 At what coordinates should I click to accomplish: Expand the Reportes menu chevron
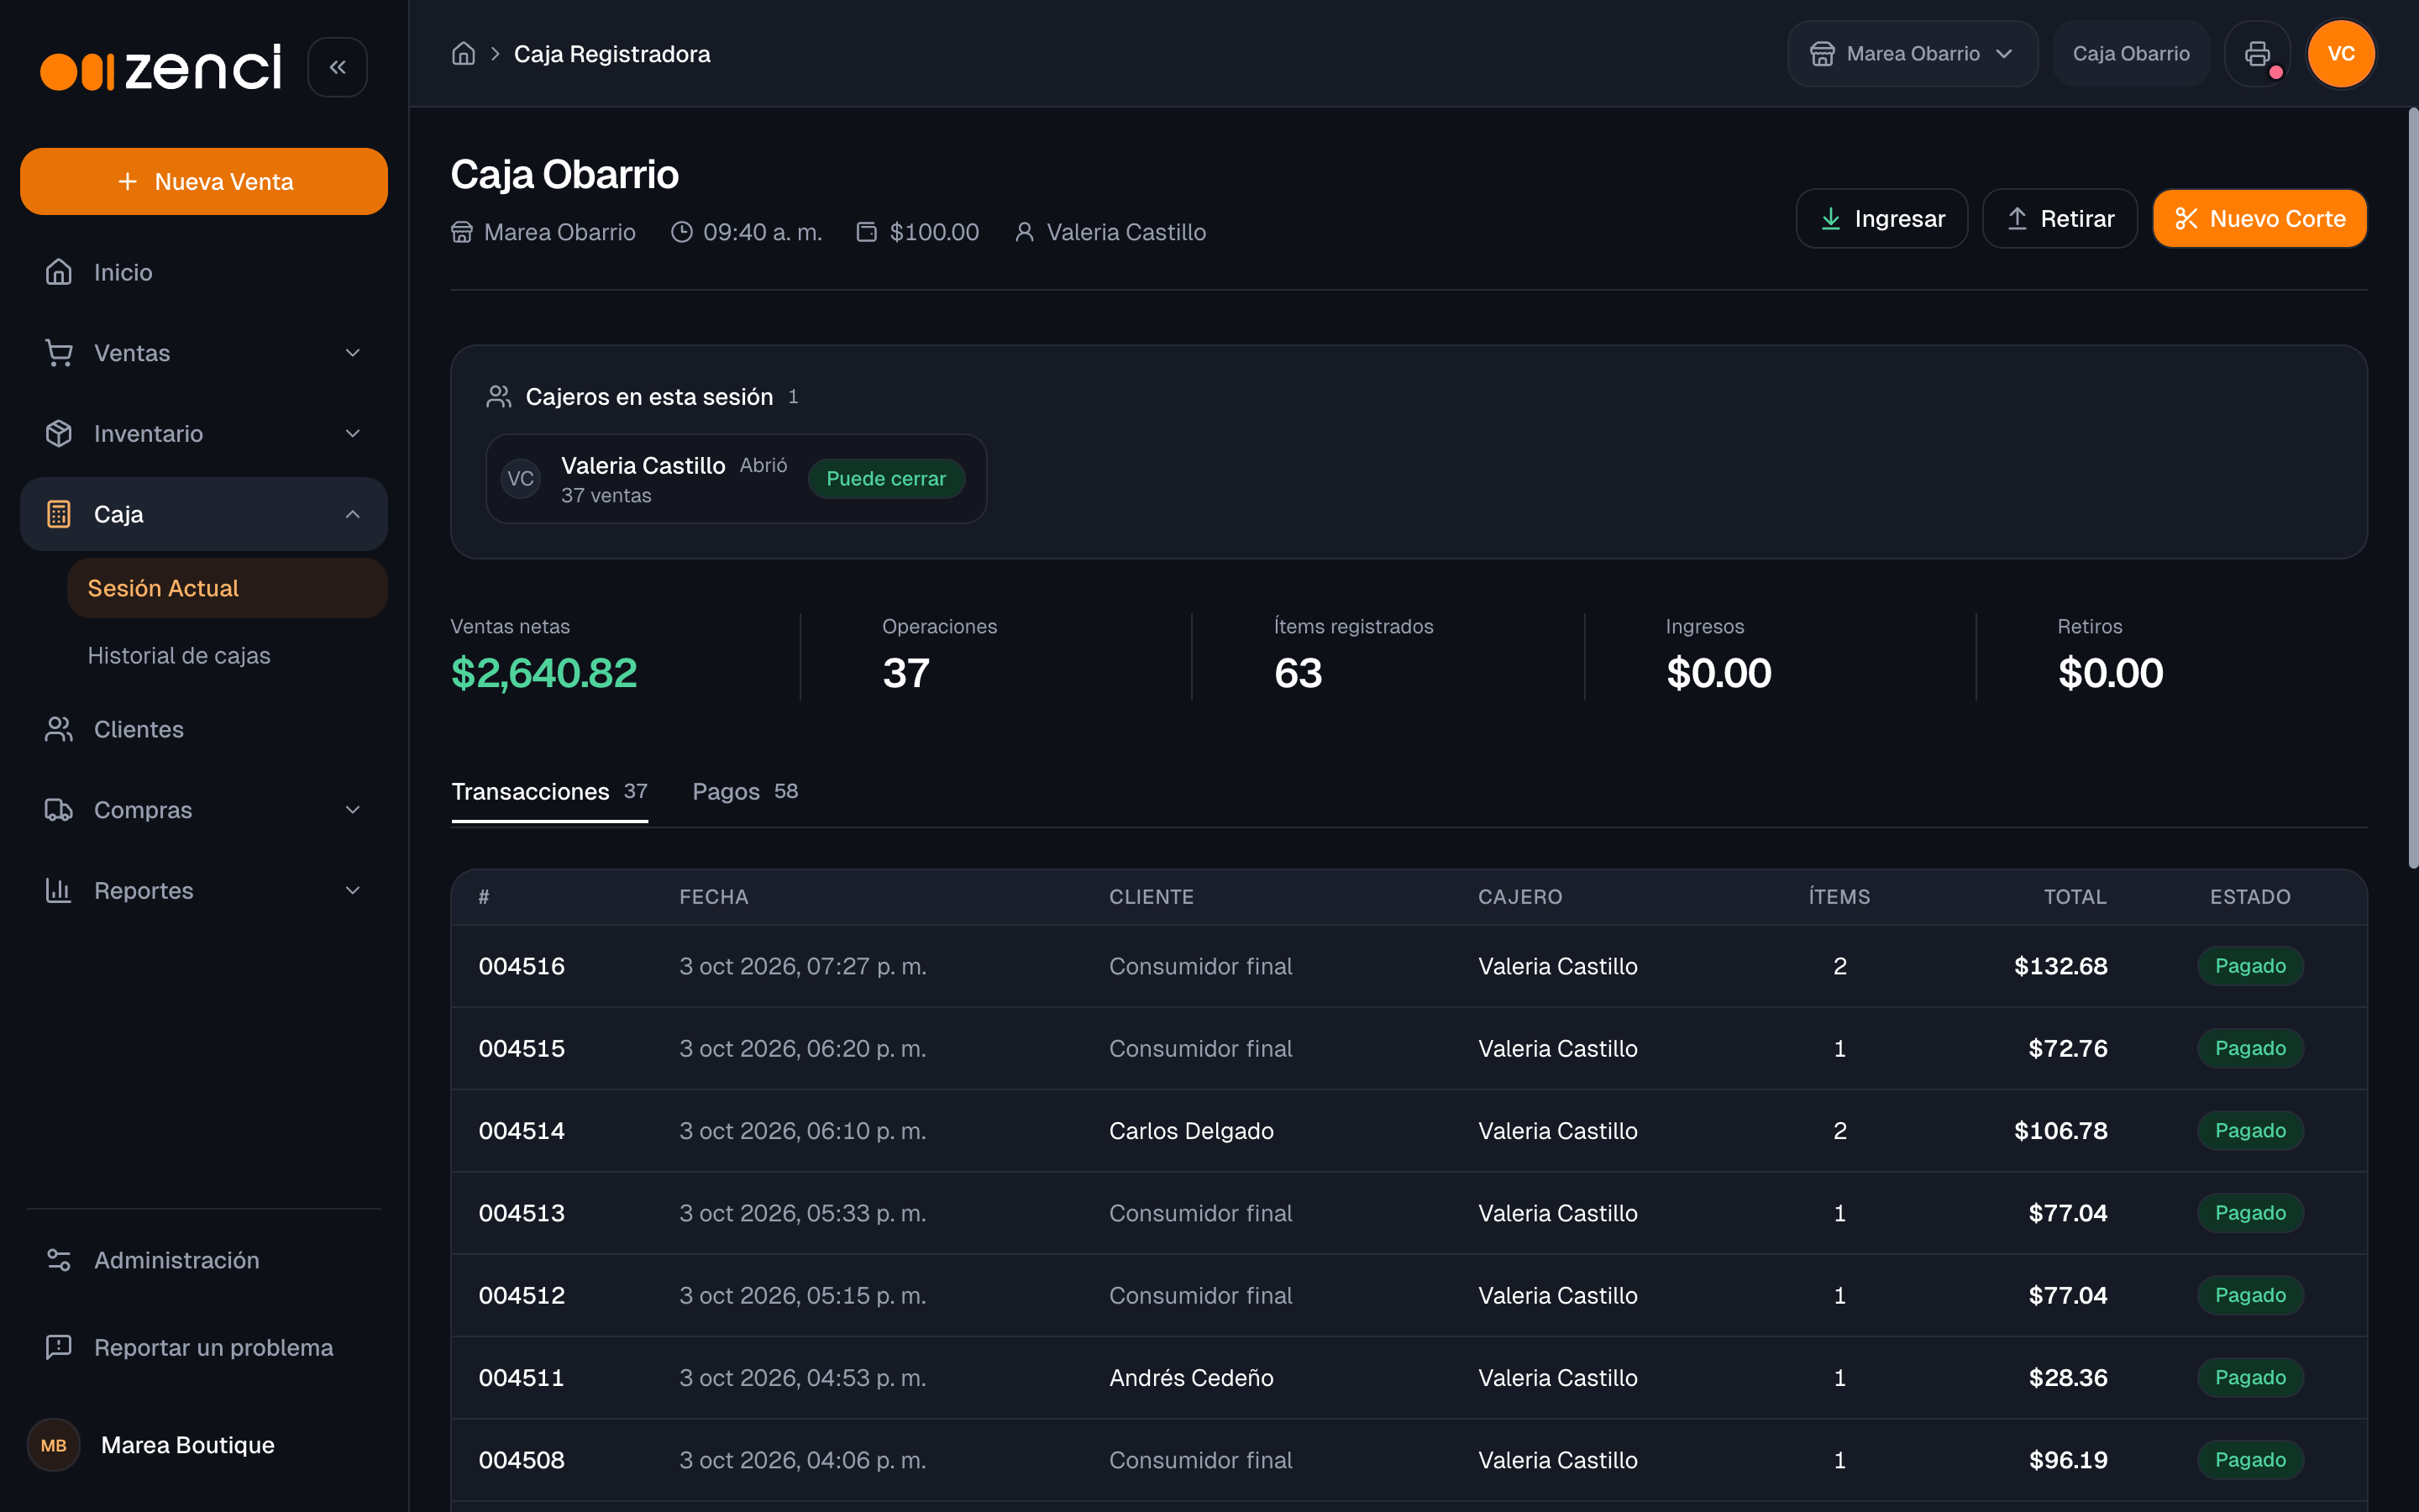coord(353,890)
